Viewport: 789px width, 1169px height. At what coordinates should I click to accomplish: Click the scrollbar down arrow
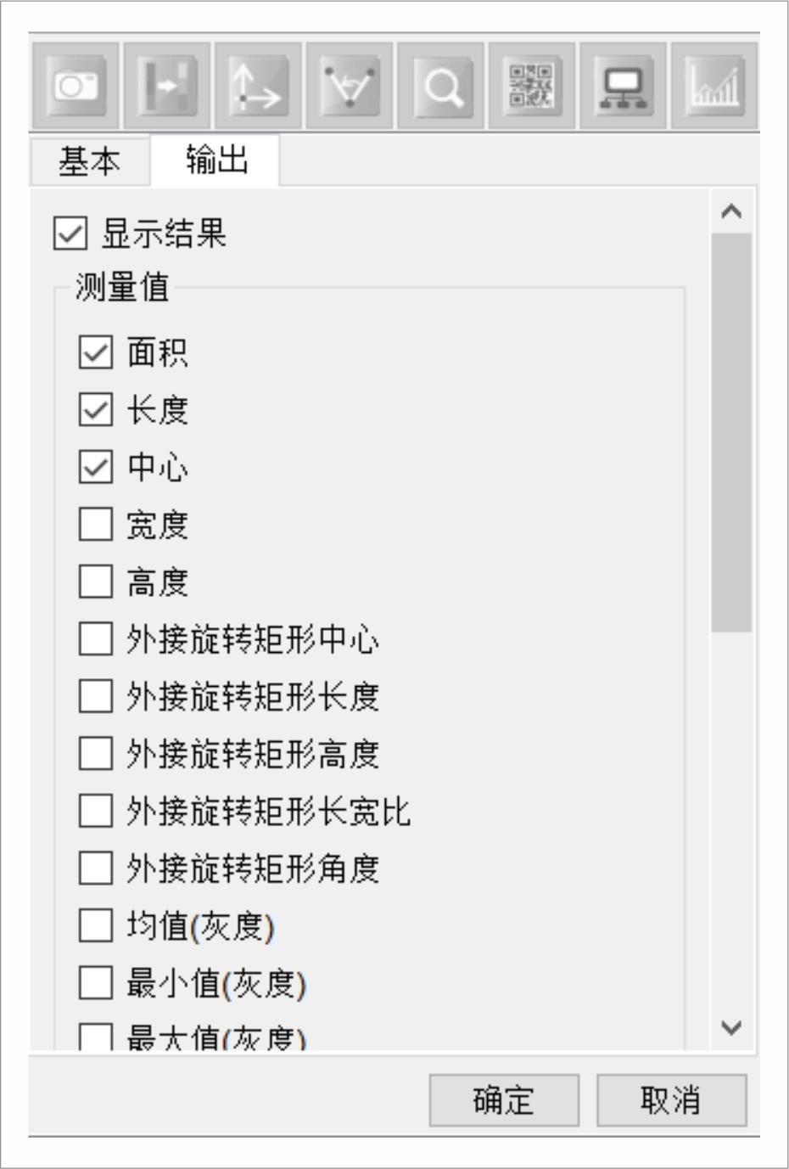[x=731, y=1028]
